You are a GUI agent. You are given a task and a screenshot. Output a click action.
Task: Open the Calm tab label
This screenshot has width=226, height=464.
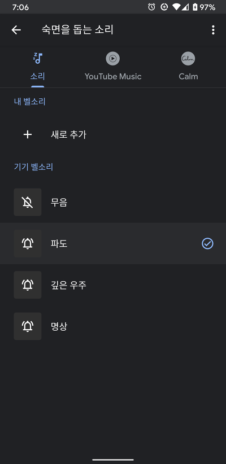coord(188,76)
